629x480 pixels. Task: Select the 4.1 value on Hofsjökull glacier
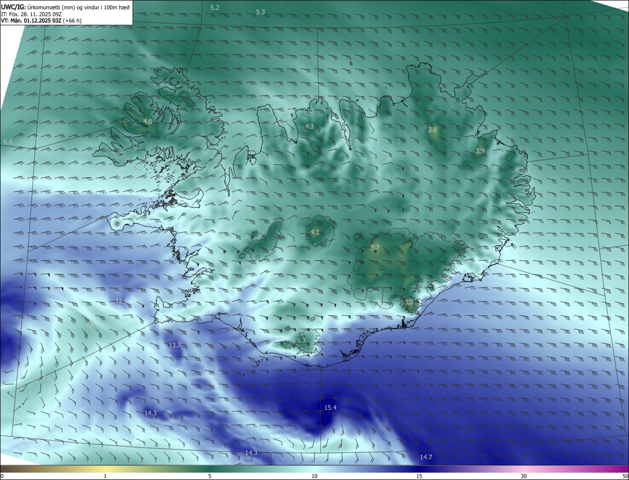(315, 232)
